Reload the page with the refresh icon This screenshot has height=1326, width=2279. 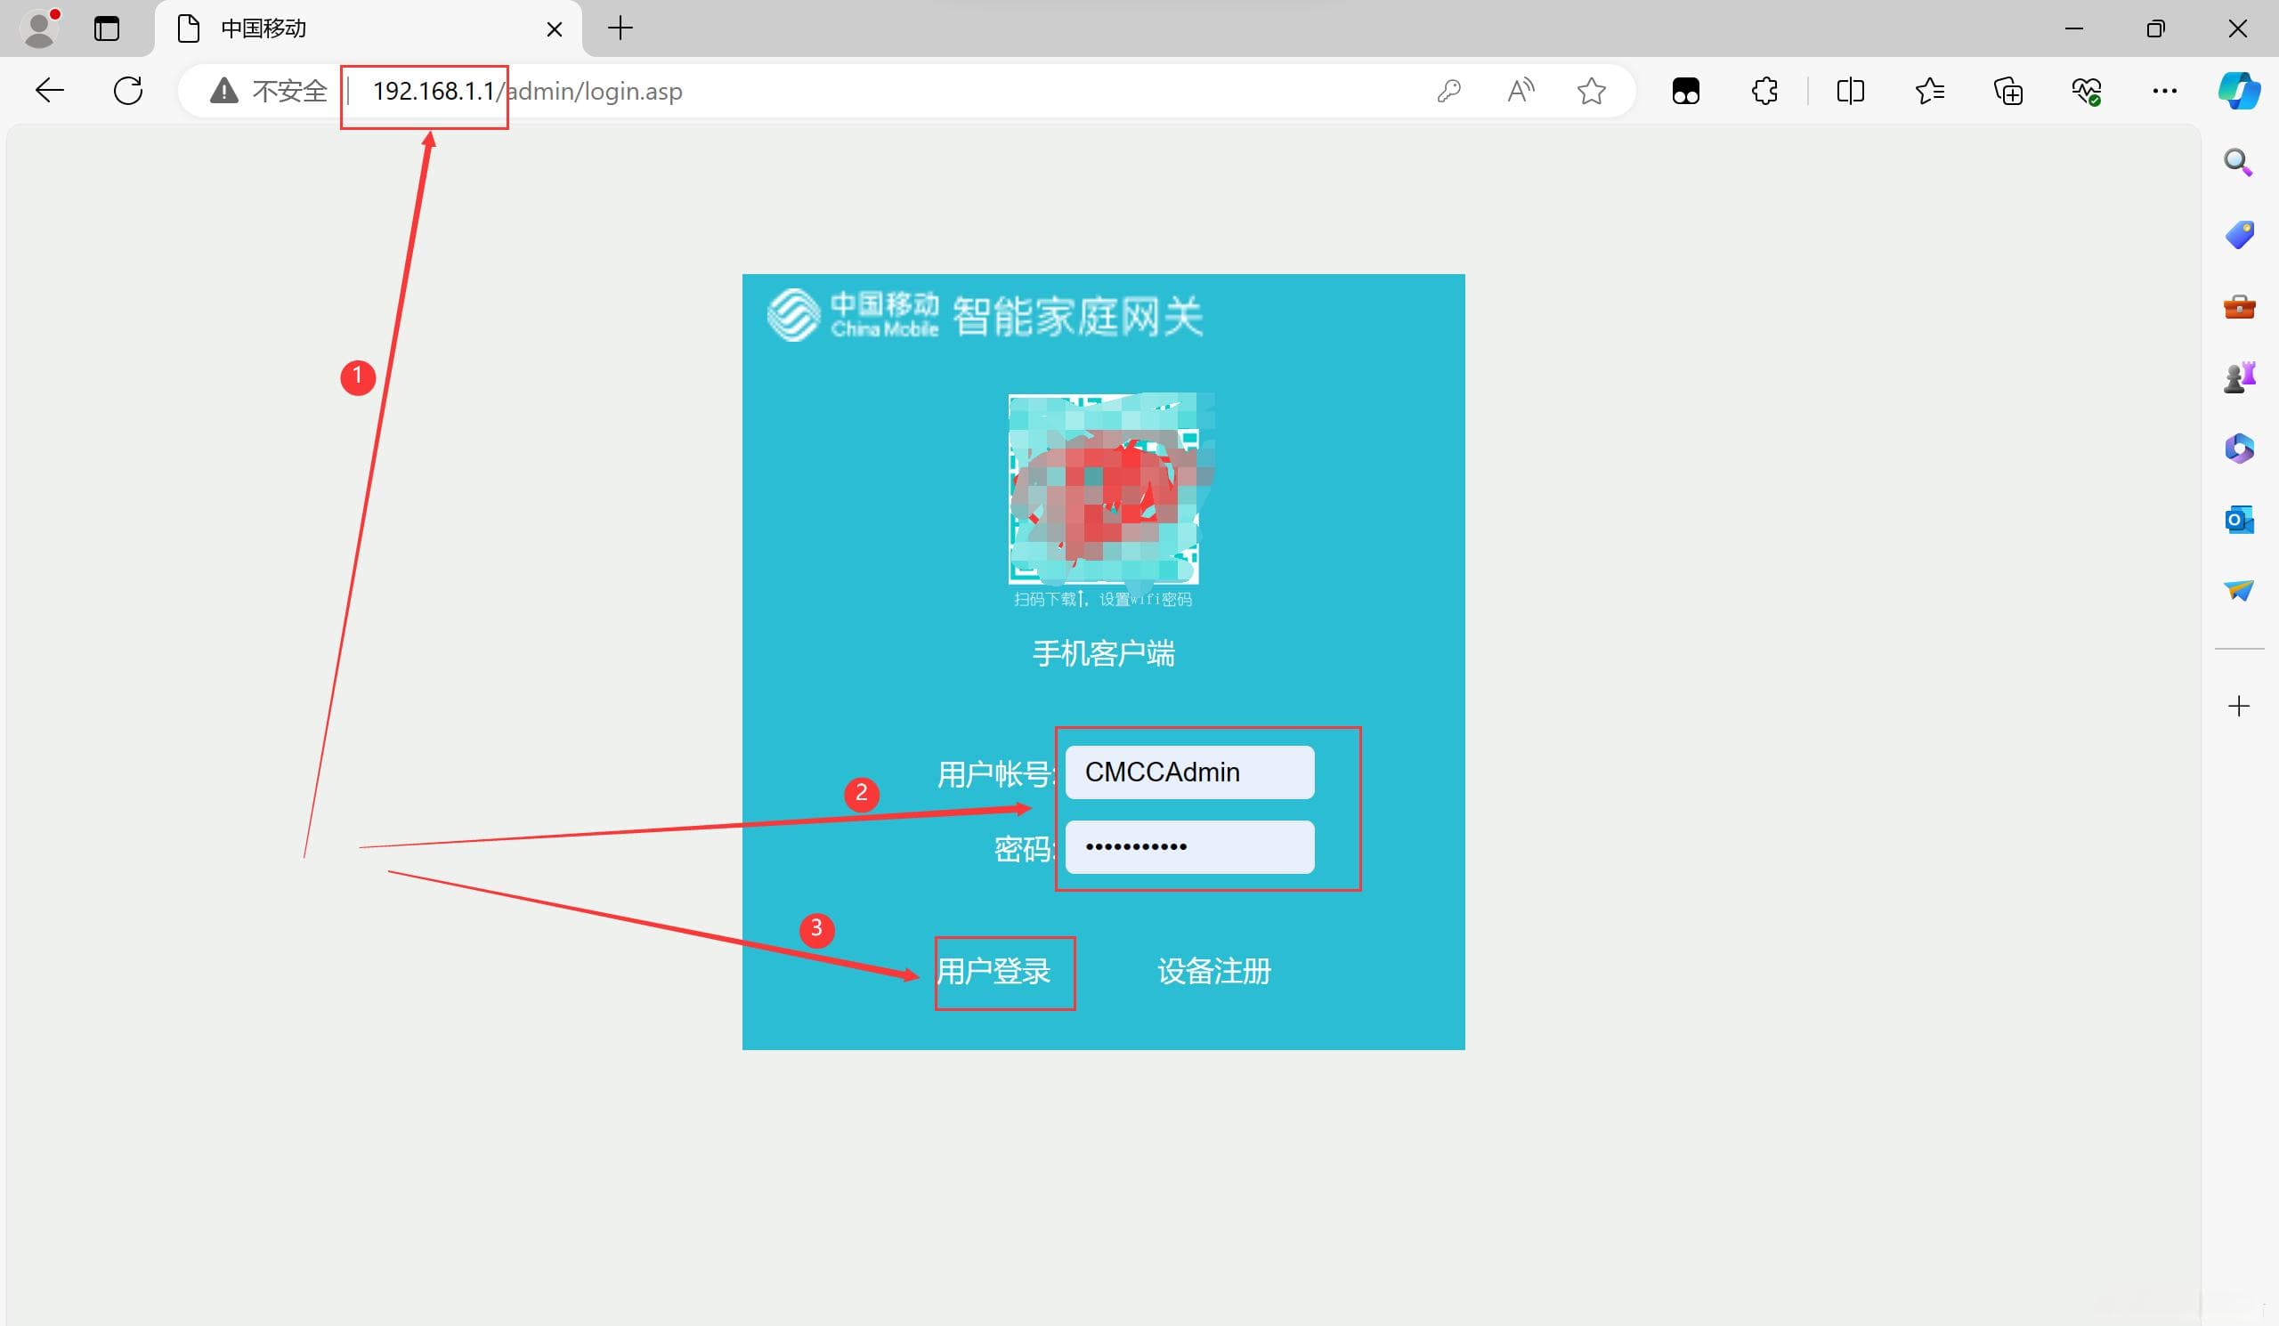click(127, 91)
